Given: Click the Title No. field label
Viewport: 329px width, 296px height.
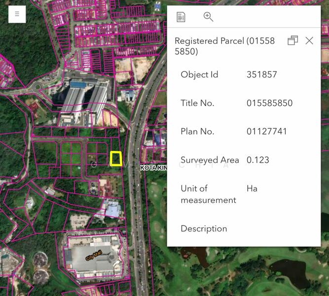Looking at the screenshot, I should pos(197,103).
